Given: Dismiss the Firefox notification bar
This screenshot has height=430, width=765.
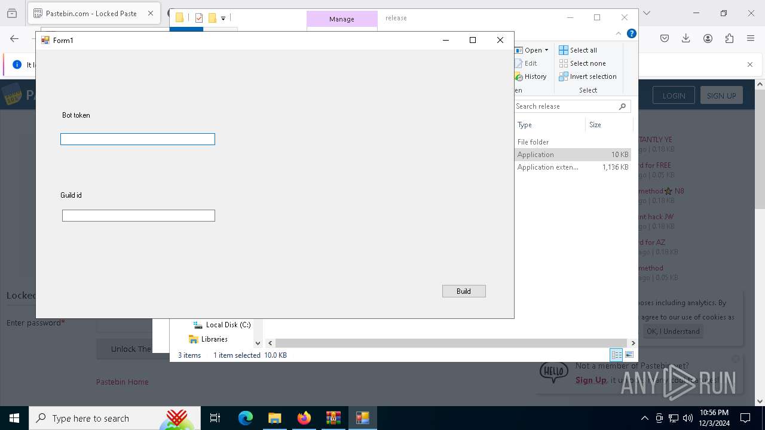Looking at the screenshot, I should [x=750, y=64].
